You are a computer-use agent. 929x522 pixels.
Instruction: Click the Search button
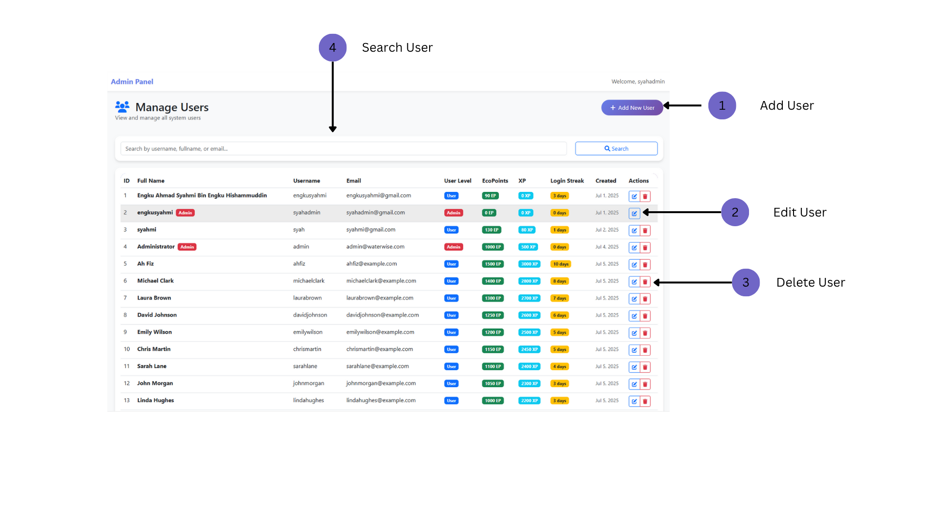pyautogui.click(x=616, y=148)
